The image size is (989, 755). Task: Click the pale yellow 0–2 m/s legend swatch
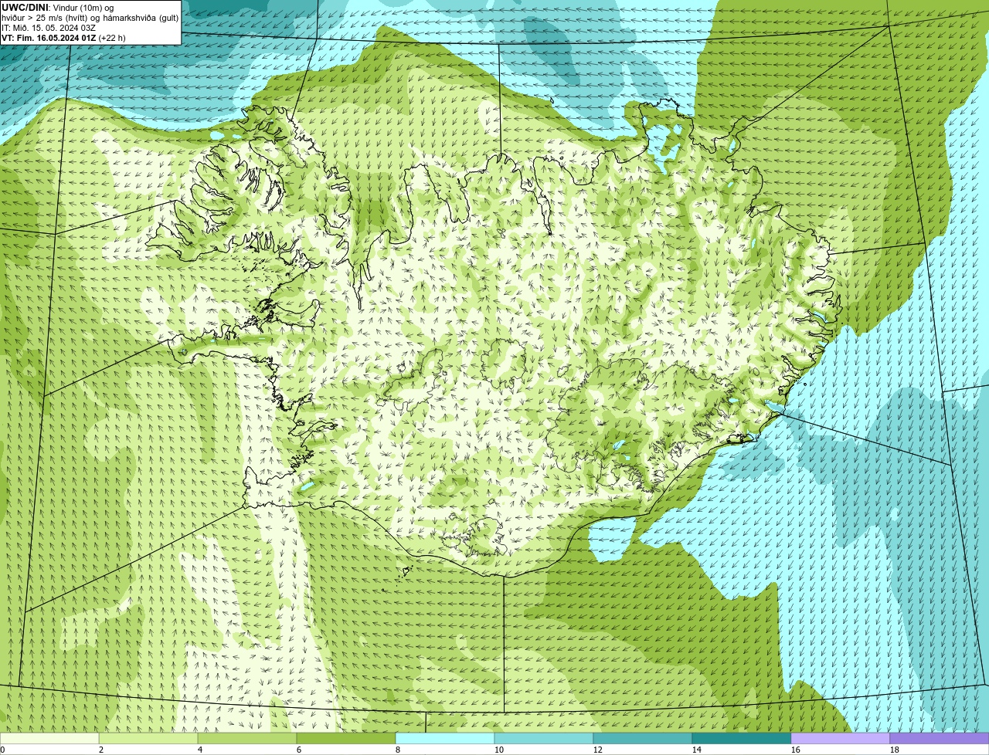click(x=49, y=739)
